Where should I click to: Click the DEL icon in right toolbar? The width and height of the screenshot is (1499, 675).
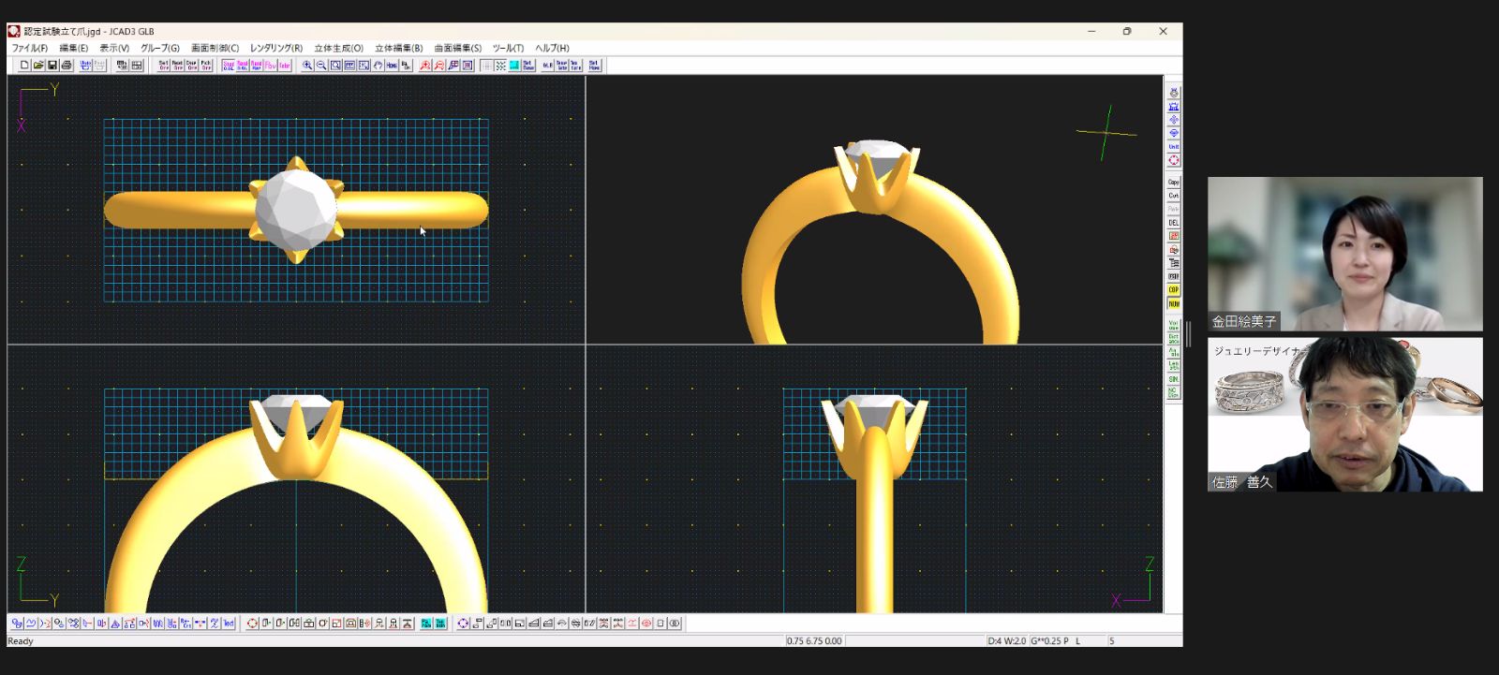pyautogui.click(x=1173, y=223)
